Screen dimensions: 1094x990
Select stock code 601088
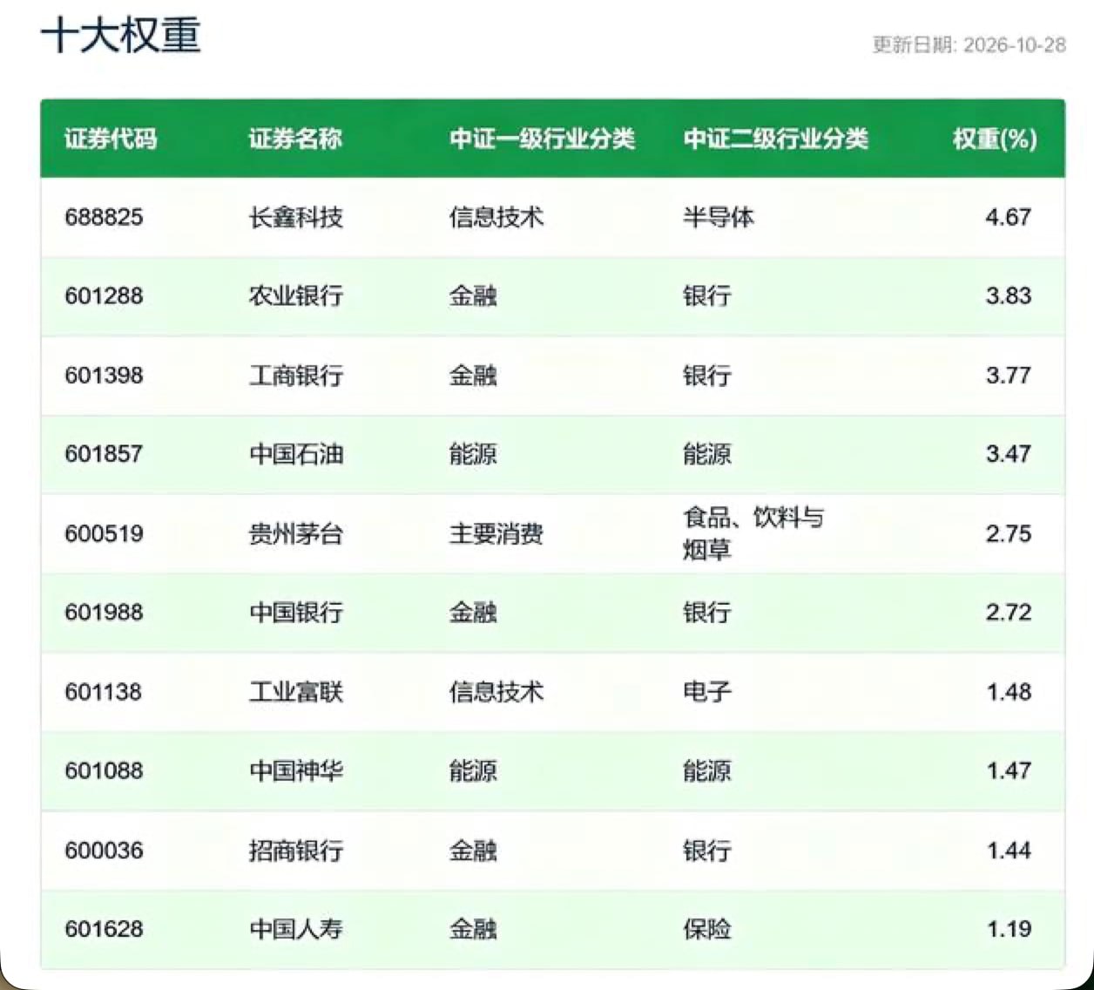104,771
